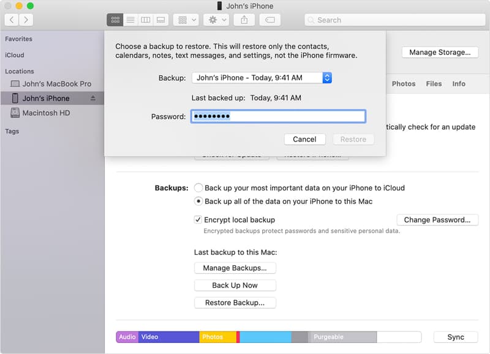Select radio button to back up data to iCloud
The image size is (490, 354).
198,187
